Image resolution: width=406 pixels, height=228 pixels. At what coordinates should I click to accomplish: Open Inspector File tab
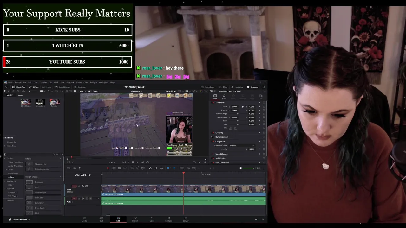261,97
